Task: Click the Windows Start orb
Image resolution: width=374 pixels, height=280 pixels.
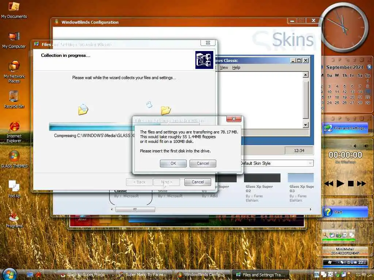Action: tap(9, 274)
